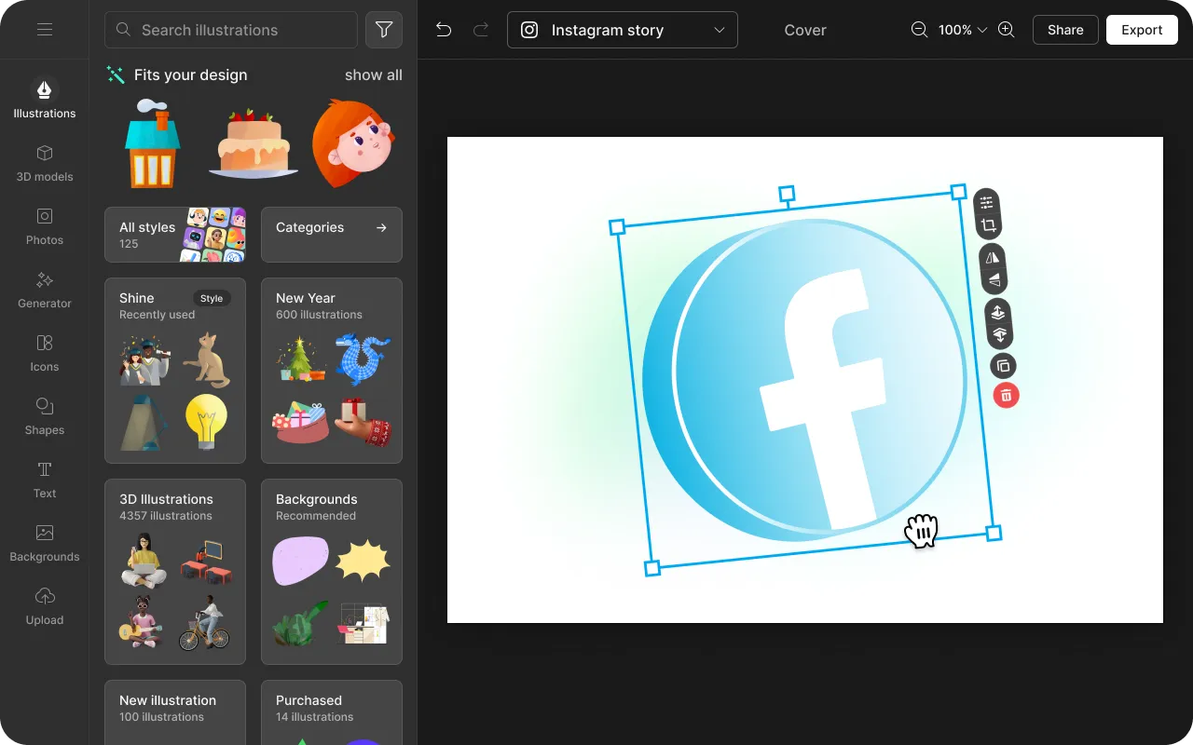Viewport: 1193px width, 745px height.
Task: Redo the last action
Action: (481, 30)
